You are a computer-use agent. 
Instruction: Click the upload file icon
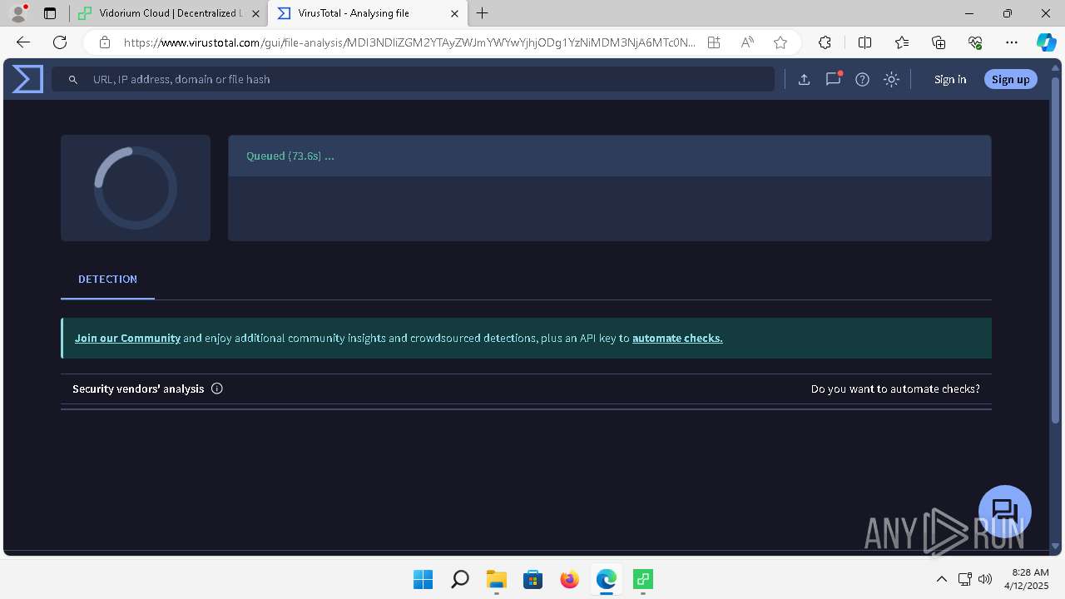(804, 79)
